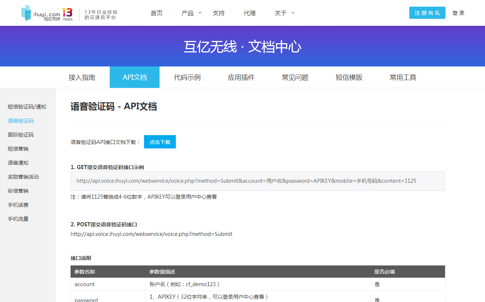
Task: Select the API文档 tab
Action: point(135,77)
